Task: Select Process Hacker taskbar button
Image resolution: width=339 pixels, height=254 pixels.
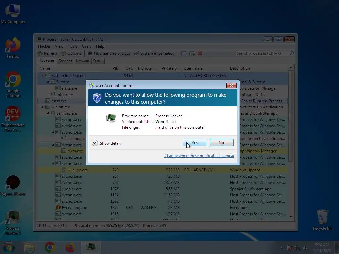Action: 91,247
